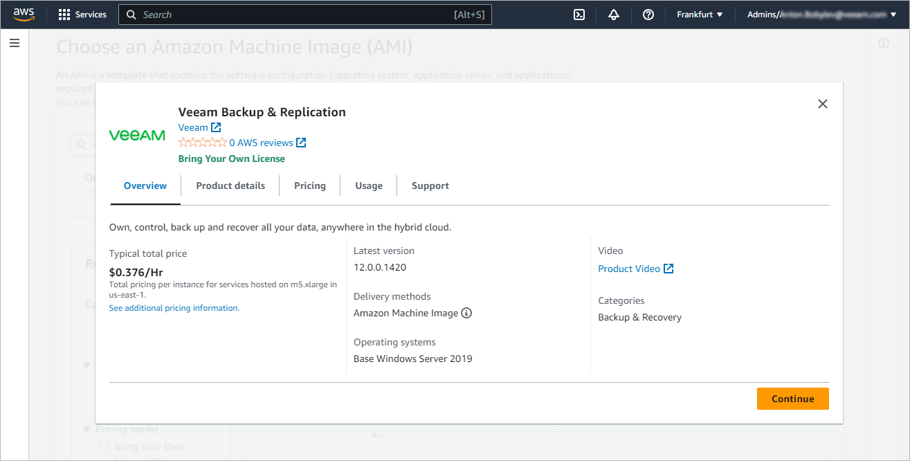Switch to the Product details tab
Image resolution: width=910 pixels, height=461 pixels.
[230, 186]
